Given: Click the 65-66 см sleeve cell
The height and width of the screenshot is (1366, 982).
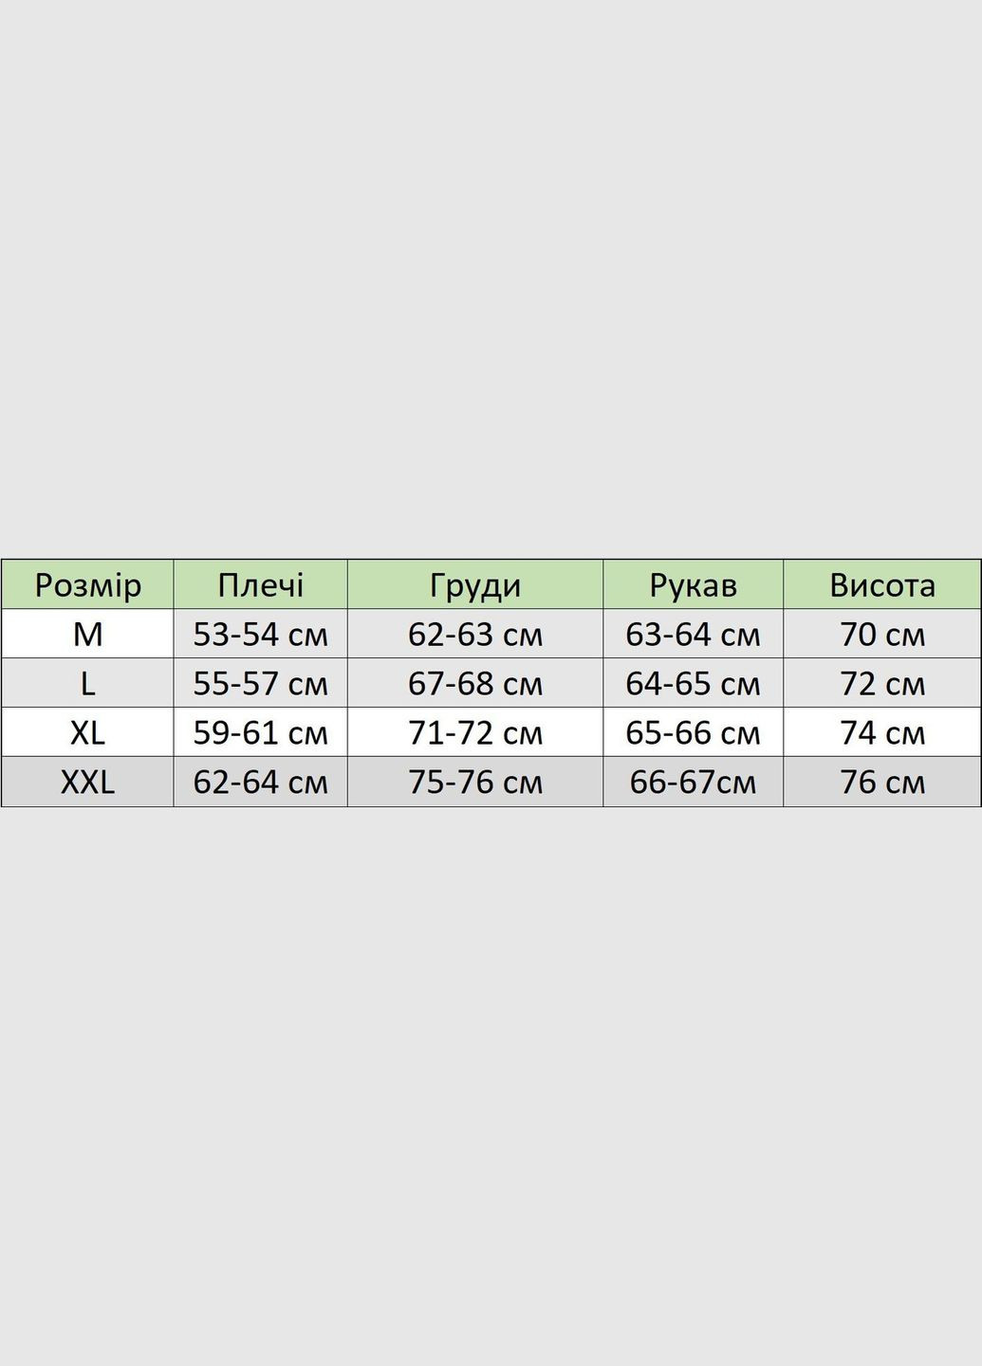Looking at the screenshot, I should 693,732.
